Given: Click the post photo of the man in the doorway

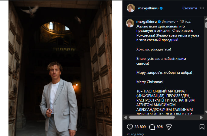Looking at the screenshot, I should pyautogui.click(x=60, y=68).
